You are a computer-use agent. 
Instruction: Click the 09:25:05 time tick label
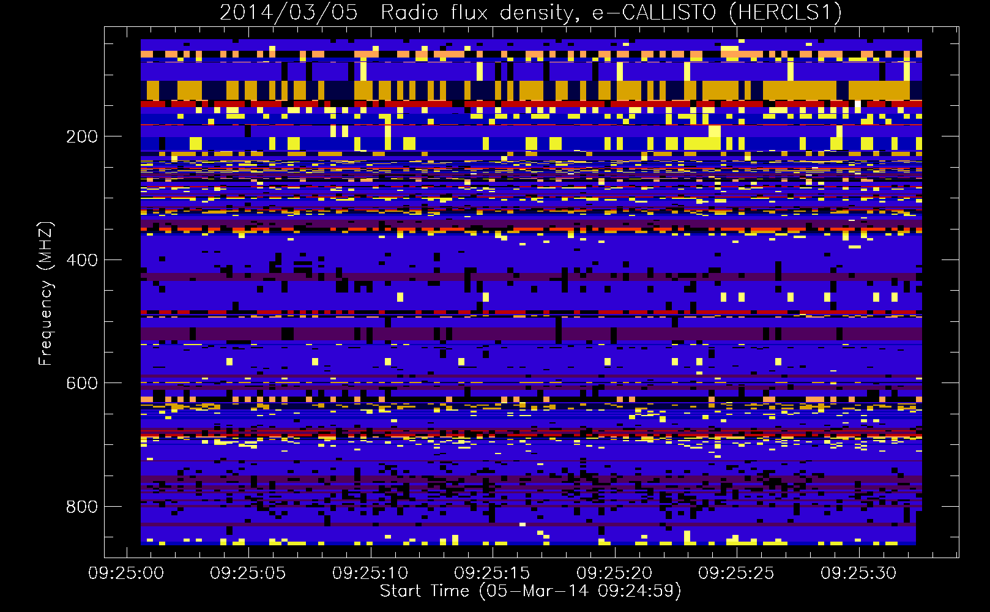click(248, 573)
